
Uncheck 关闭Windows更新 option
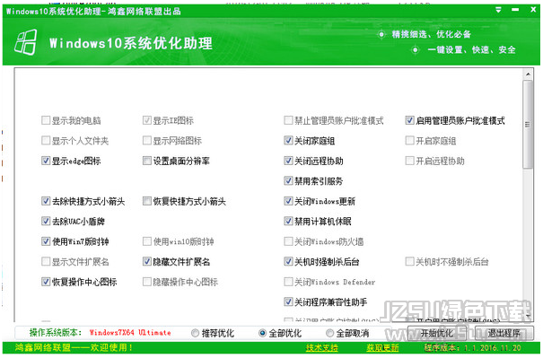tap(288, 201)
